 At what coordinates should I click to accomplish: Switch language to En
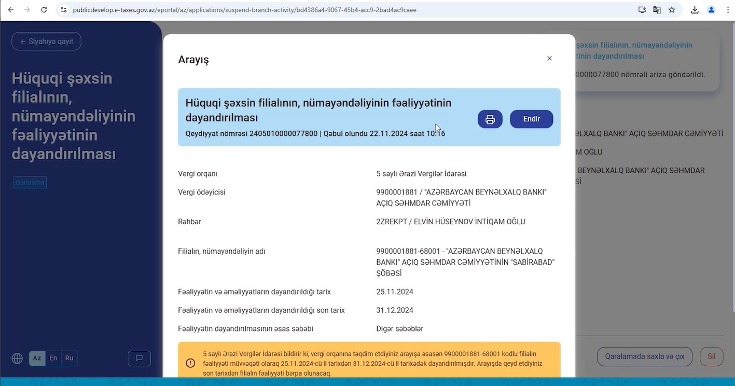point(53,359)
